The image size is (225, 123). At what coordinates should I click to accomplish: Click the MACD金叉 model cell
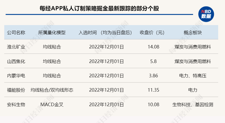point(52,104)
